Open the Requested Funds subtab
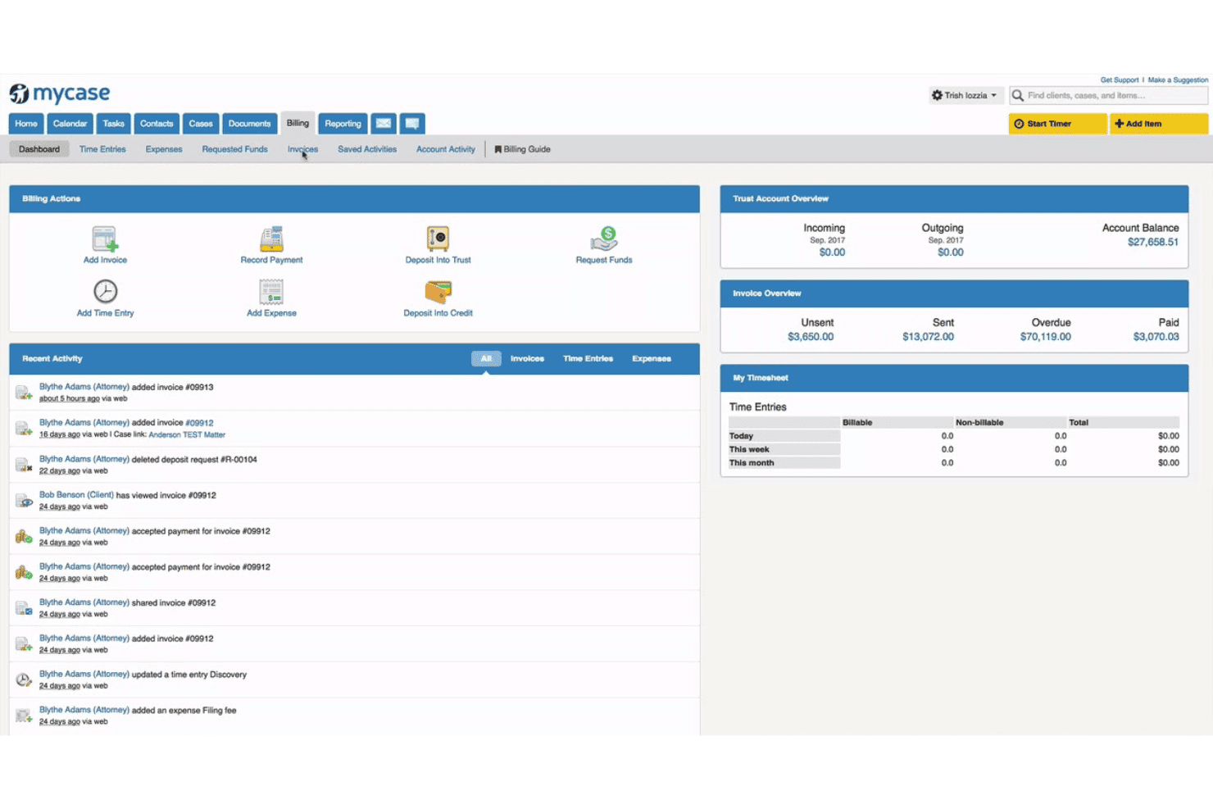Screen dimensions: 1213x809 click(x=234, y=149)
